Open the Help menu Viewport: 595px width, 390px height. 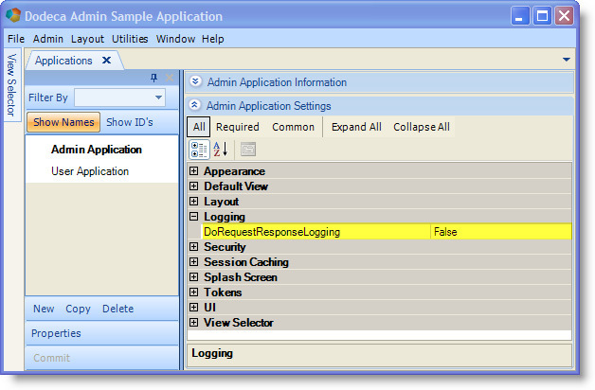pos(213,39)
